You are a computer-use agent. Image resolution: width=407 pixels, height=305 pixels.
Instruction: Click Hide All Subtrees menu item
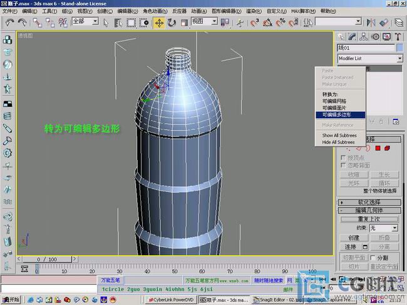pos(340,142)
